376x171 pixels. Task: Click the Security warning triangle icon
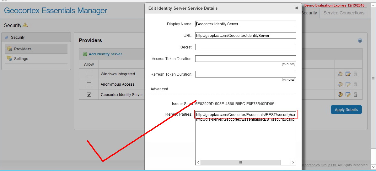tap(25, 25)
